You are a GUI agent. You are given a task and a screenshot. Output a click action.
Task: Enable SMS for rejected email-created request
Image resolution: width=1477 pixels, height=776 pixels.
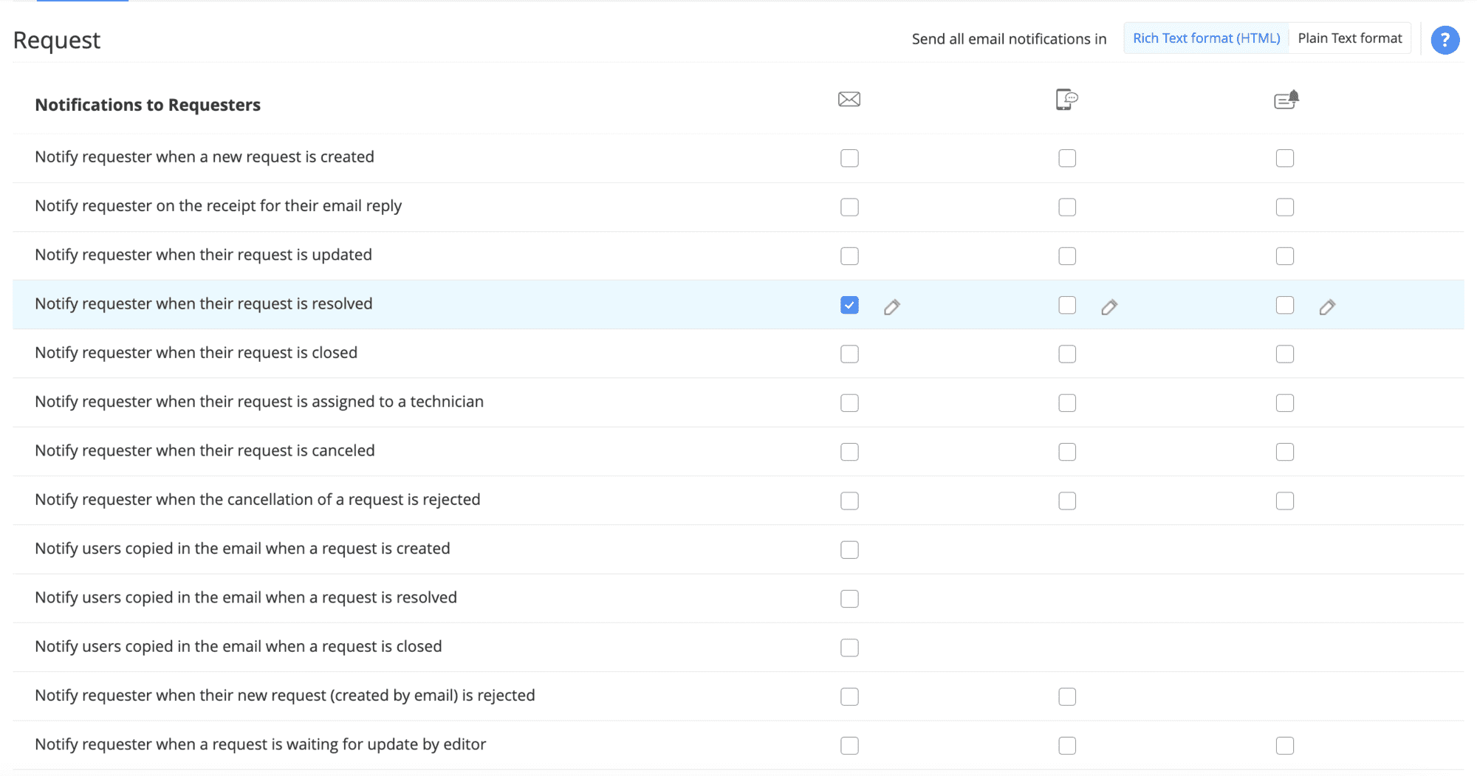[1067, 696]
